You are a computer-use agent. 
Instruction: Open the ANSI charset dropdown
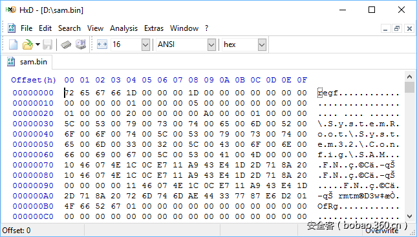[x=211, y=44]
